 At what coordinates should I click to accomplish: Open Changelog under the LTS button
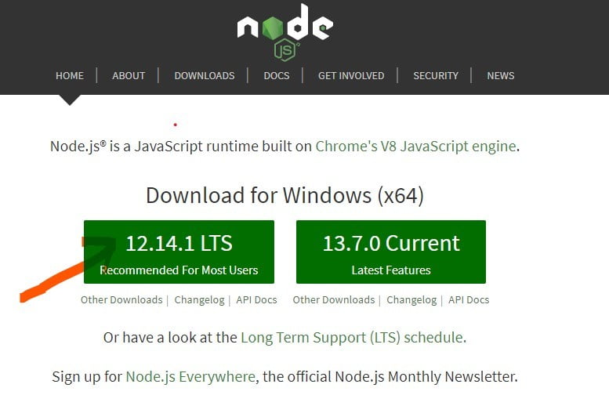(x=199, y=300)
